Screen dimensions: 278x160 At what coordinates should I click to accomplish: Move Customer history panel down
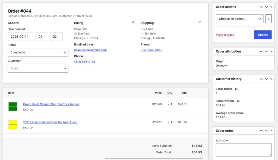(266, 79)
